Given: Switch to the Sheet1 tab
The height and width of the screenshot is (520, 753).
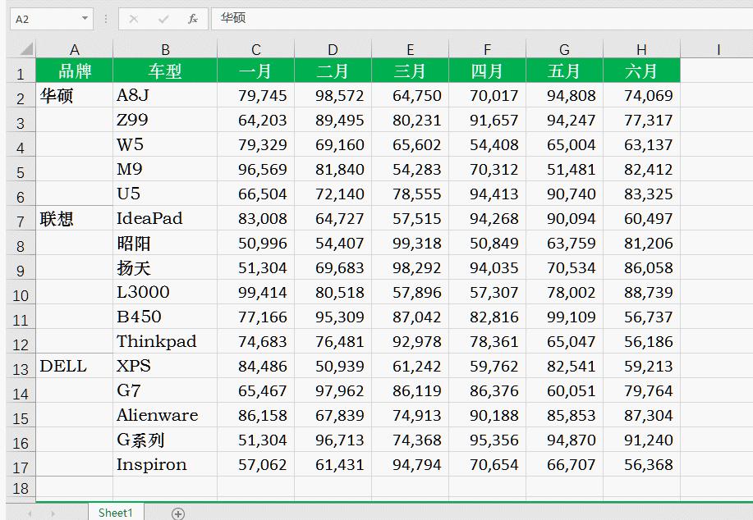Looking at the screenshot, I should pyautogui.click(x=115, y=512).
